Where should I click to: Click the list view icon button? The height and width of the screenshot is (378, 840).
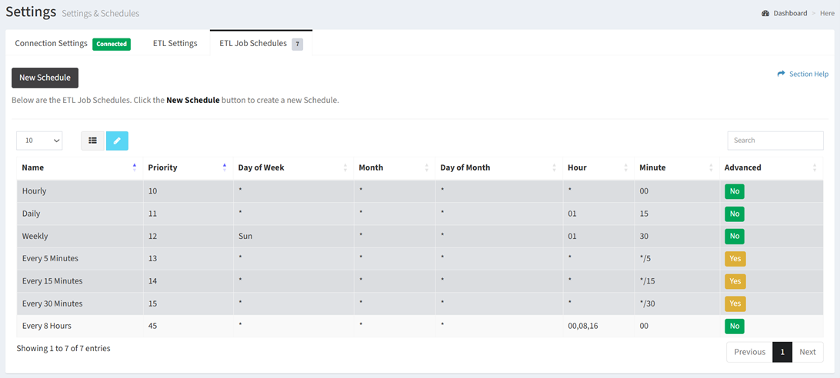click(92, 141)
